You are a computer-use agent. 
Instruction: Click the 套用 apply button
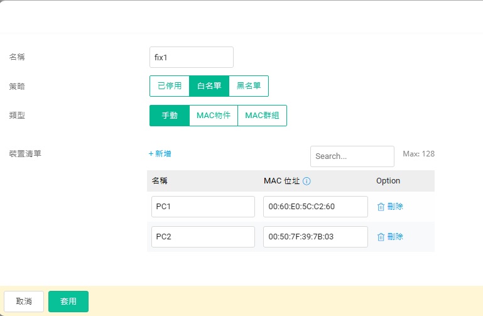[x=68, y=302]
